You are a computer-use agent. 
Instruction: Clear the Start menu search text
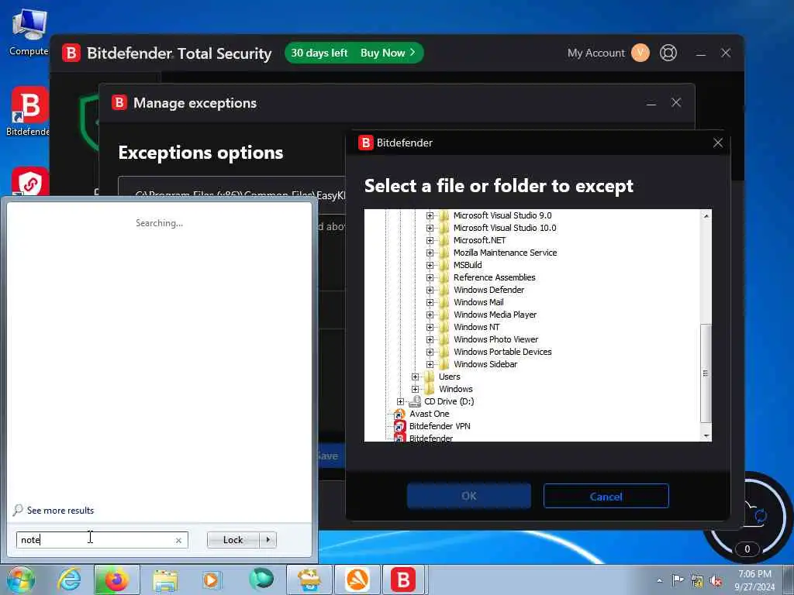pos(178,540)
